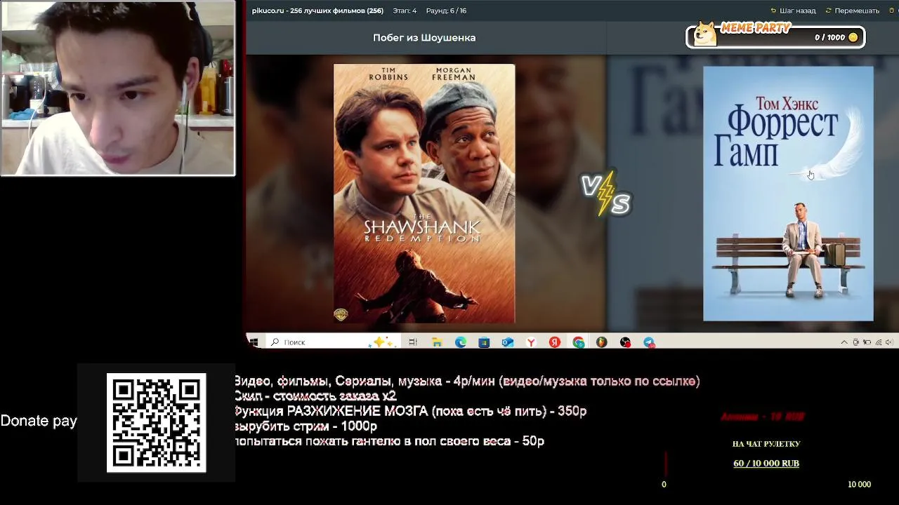
Task: Open the Windows Start menu
Action: coord(254,342)
